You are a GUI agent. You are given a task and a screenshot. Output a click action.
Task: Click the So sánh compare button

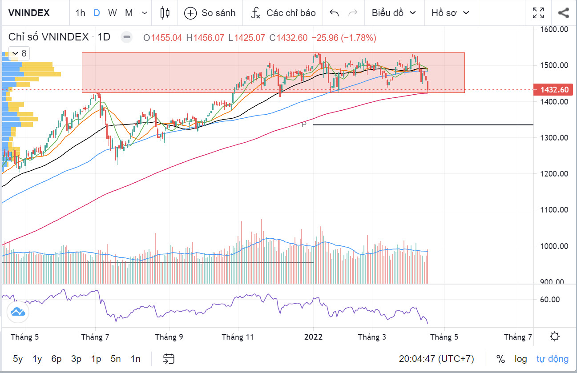(210, 13)
